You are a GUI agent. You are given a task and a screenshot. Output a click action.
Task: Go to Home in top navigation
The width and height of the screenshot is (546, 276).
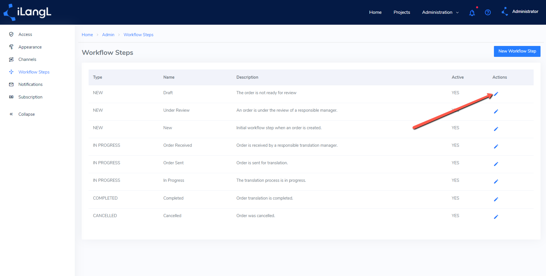tap(375, 12)
